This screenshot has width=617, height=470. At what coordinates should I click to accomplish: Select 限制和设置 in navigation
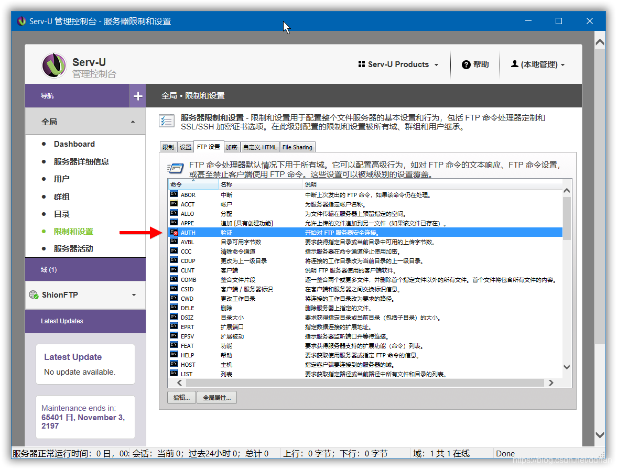tap(73, 231)
